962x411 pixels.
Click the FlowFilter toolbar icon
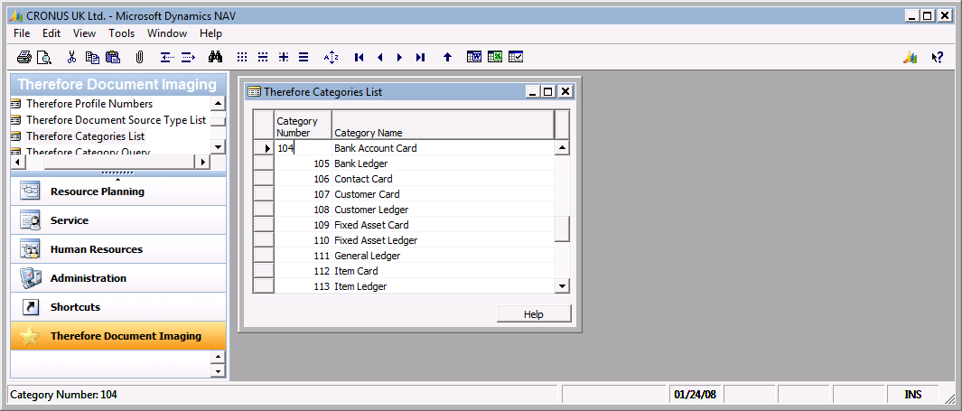[284, 57]
